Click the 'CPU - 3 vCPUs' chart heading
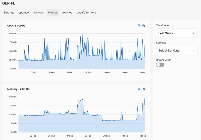The width and height of the screenshot is (201, 140). (x=16, y=26)
